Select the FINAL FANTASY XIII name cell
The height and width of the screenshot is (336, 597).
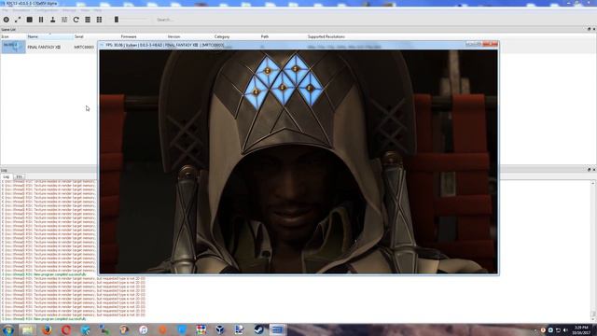click(44, 48)
